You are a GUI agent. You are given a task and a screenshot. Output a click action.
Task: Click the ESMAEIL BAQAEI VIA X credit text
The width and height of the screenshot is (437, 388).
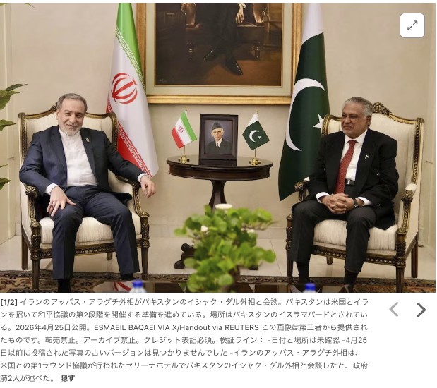click(135, 327)
